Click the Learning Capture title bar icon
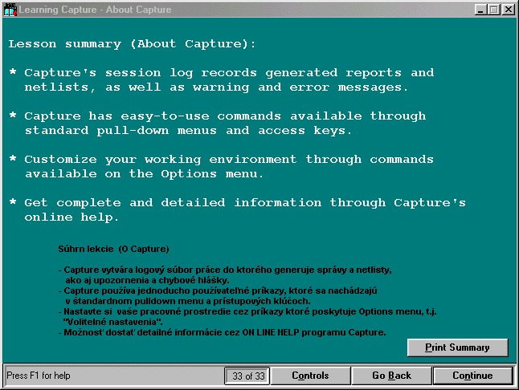 pos(10,9)
